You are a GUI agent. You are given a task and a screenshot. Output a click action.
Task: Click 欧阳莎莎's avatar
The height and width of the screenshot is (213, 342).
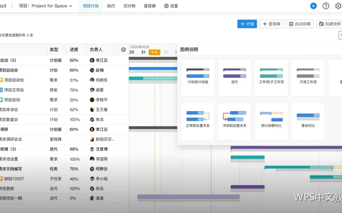point(92,140)
